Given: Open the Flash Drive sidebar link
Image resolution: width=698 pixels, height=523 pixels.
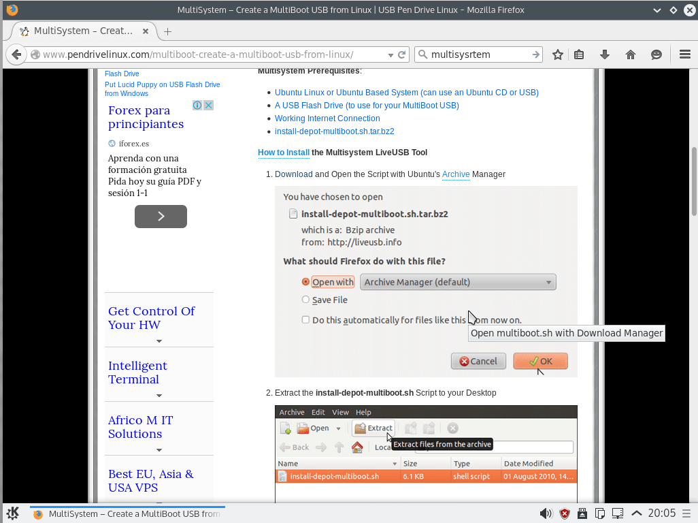Looking at the screenshot, I should pos(122,74).
